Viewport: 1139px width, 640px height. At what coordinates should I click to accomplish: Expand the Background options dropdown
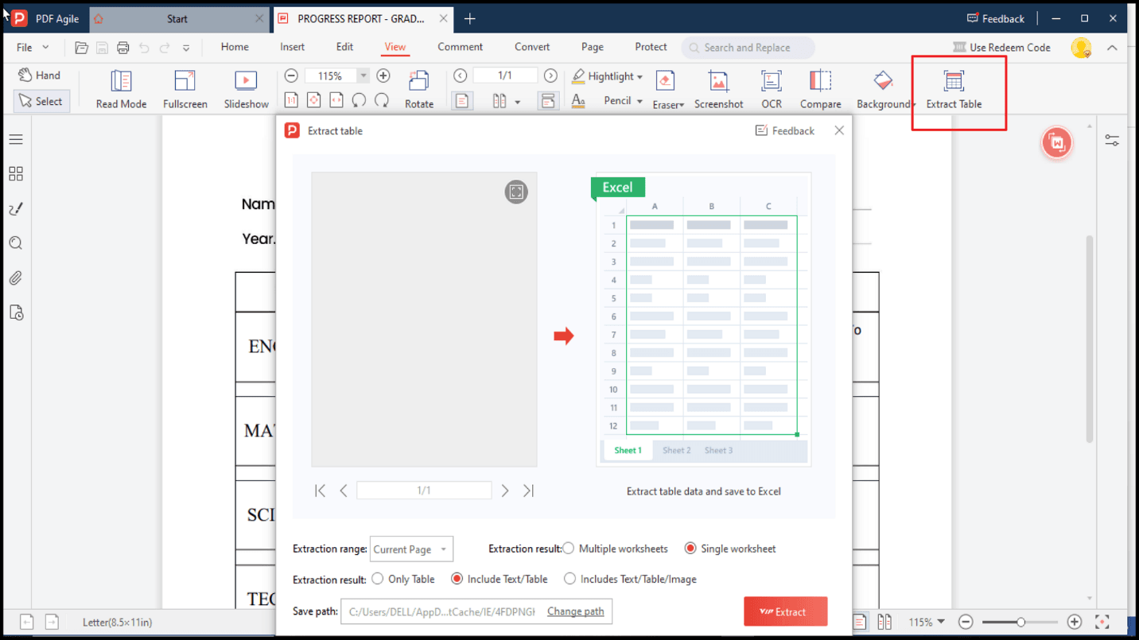pos(913,104)
